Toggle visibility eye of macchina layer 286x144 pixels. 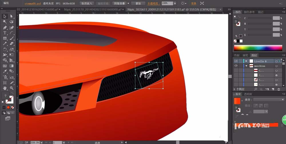pos(236,66)
